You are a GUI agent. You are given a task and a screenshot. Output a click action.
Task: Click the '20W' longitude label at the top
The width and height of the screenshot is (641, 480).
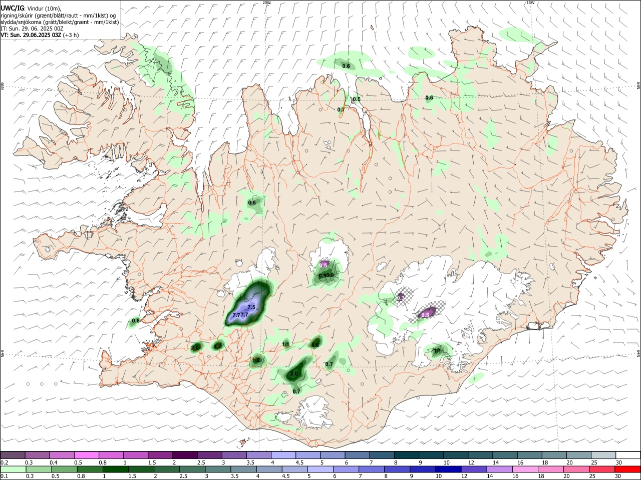tap(266, 2)
